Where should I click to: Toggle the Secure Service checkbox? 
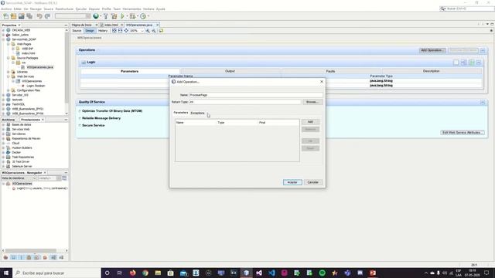tap(80, 125)
